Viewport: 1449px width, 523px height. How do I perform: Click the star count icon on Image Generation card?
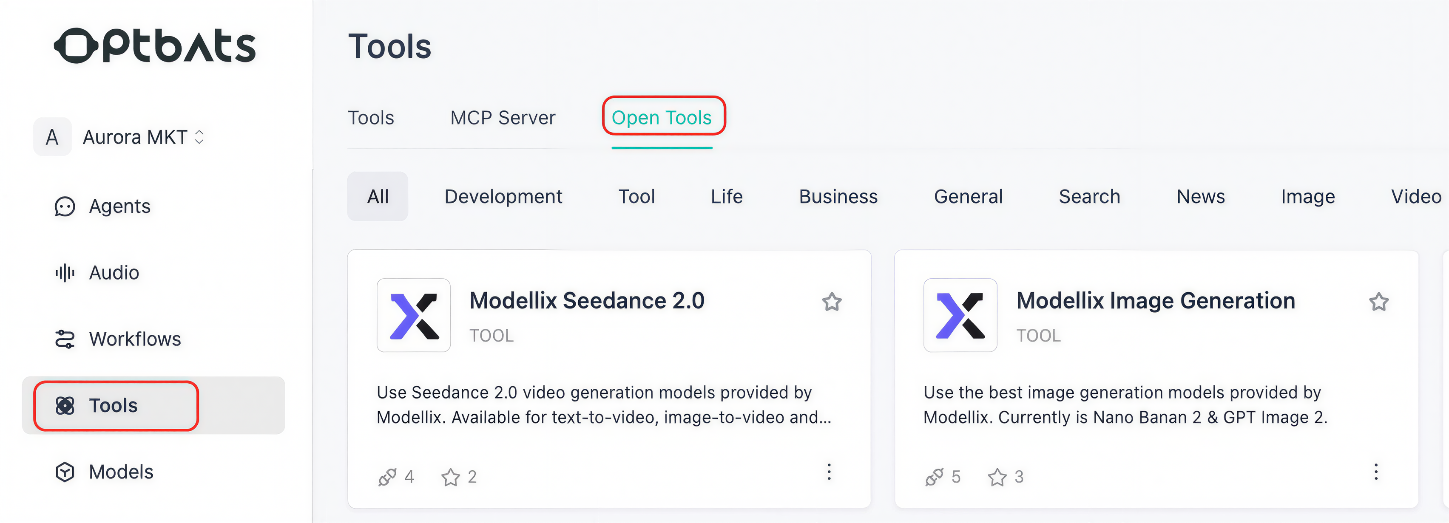pyautogui.click(x=997, y=477)
